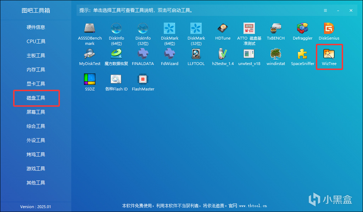Click the Version : 2025.01 text
Screen dimensions: 363x212
click(x=35, y=207)
